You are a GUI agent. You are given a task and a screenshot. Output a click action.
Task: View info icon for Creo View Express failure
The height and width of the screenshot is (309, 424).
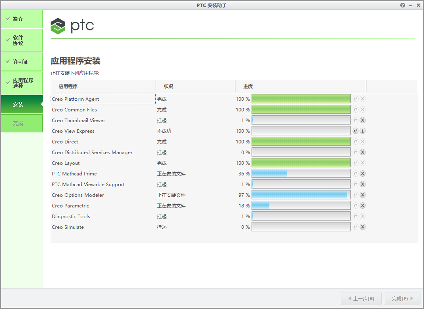[363, 131]
